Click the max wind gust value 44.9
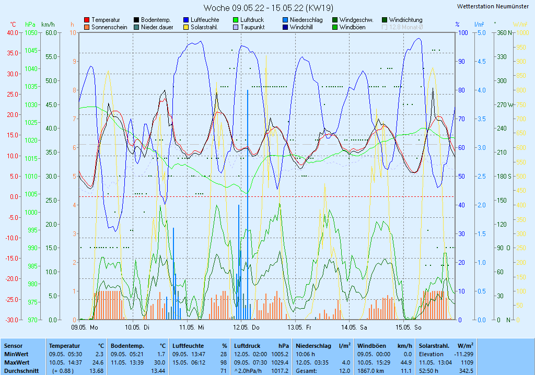Image resolution: width=535 pixels, height=375 pixels. pyautogui.click(x=405, y=362)
